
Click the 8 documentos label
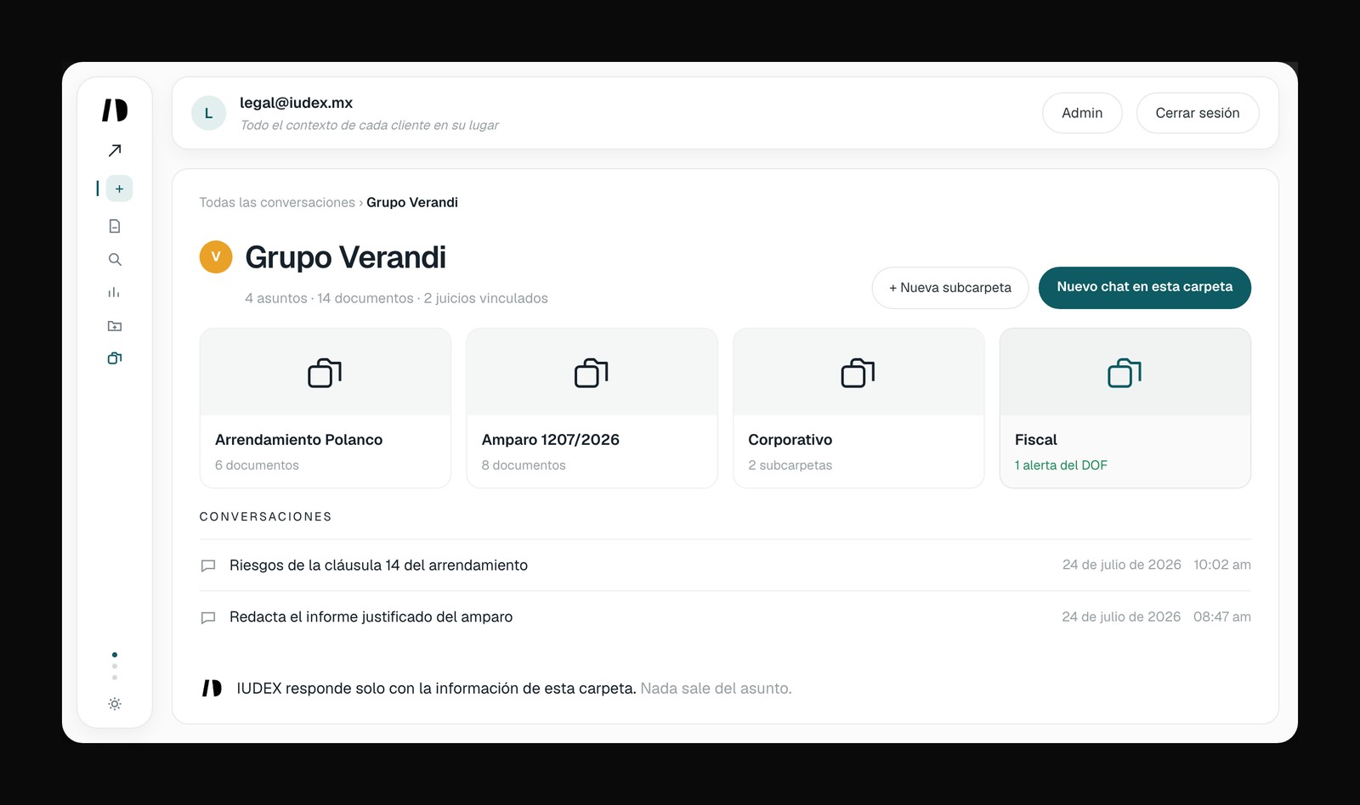(524, 465)
